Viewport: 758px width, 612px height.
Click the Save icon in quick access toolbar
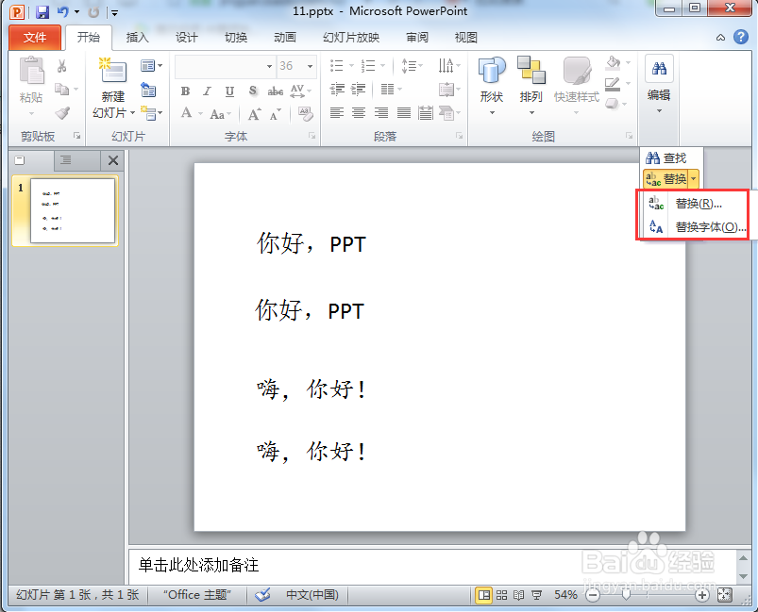point(42,11)
